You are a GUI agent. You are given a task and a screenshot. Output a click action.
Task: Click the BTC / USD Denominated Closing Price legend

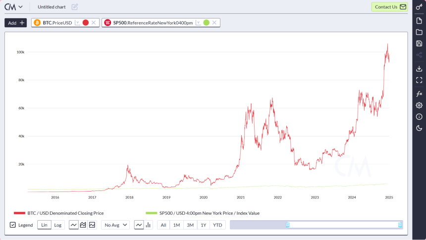58,213
